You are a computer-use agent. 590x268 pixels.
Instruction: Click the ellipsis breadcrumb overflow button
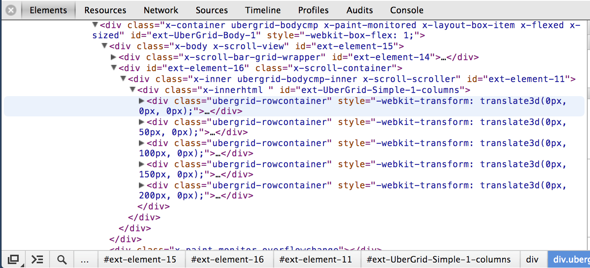coord(84,259)
